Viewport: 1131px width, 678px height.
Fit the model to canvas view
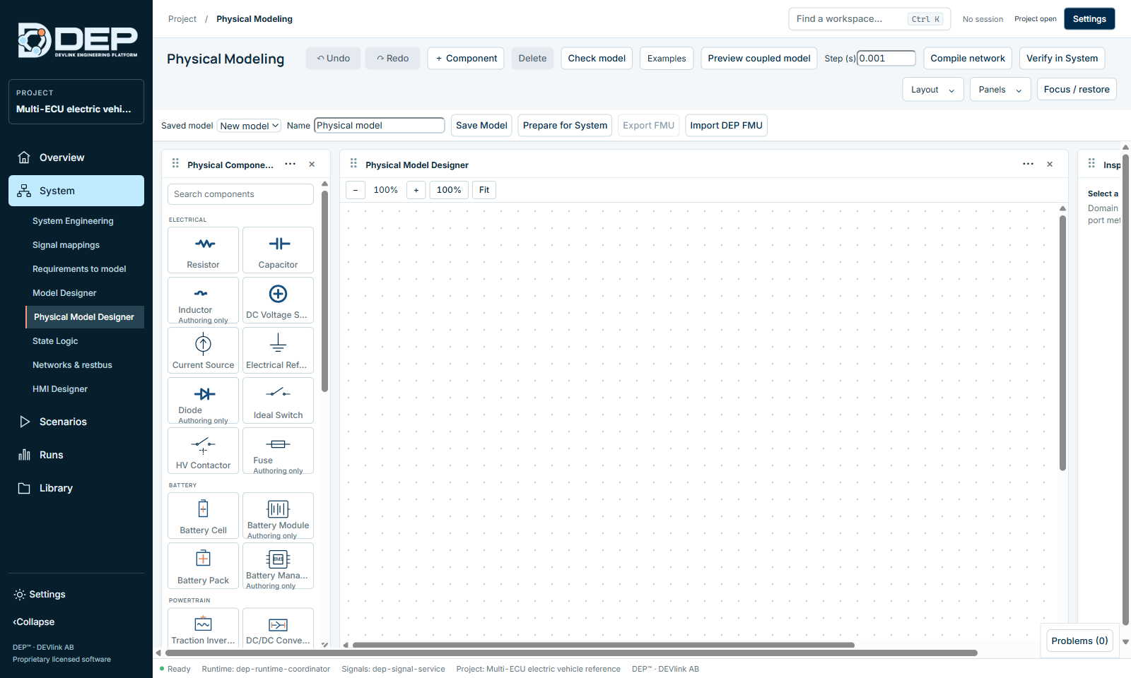[484, 190]
